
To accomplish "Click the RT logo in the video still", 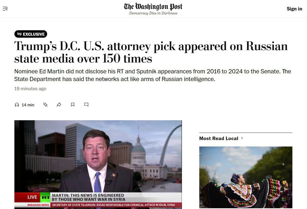I will point(45,197).
